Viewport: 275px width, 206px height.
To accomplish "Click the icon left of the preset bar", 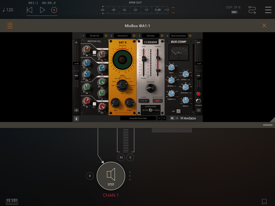I will [x=76, y=119].
